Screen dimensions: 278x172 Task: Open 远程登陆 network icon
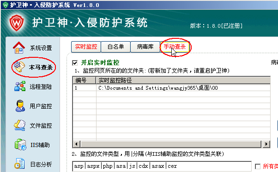(x=20, y=86)
